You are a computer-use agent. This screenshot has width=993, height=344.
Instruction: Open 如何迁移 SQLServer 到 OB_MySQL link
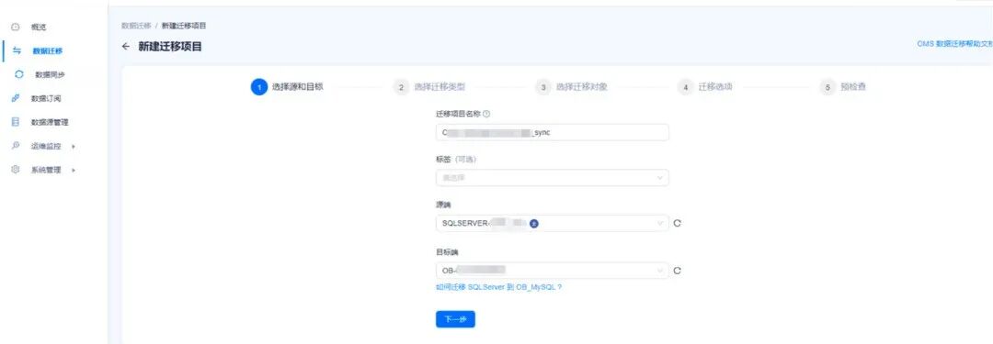pos(499,287)
